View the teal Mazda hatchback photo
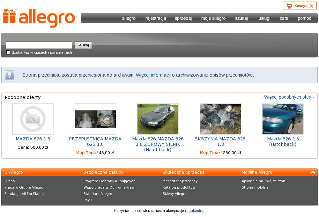319x217 pixels. point(283,119)
